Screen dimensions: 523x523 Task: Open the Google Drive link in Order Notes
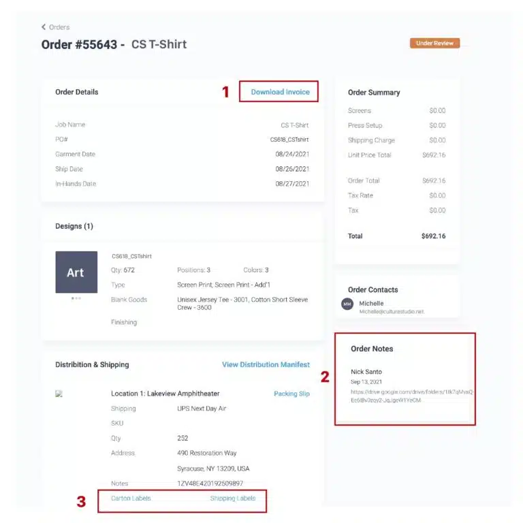[x=412, y=396]
